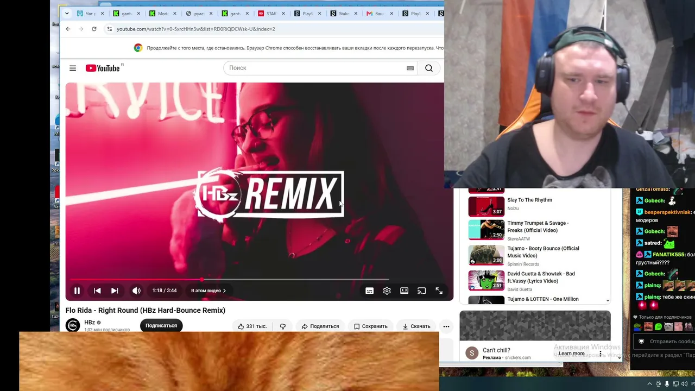Click the search magnifier button
Screen dimensions: 695x391
point(429,68)
